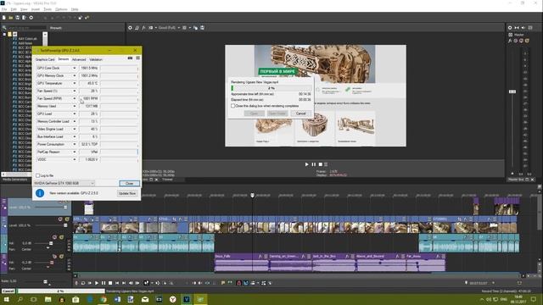Click the Close button in GPU-Z
The width and height of the screenshot is (543, 305).
click(129, 183)
